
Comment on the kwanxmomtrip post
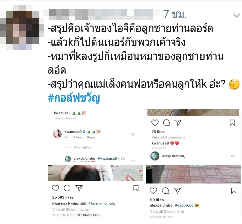click(x=67, y=188)
